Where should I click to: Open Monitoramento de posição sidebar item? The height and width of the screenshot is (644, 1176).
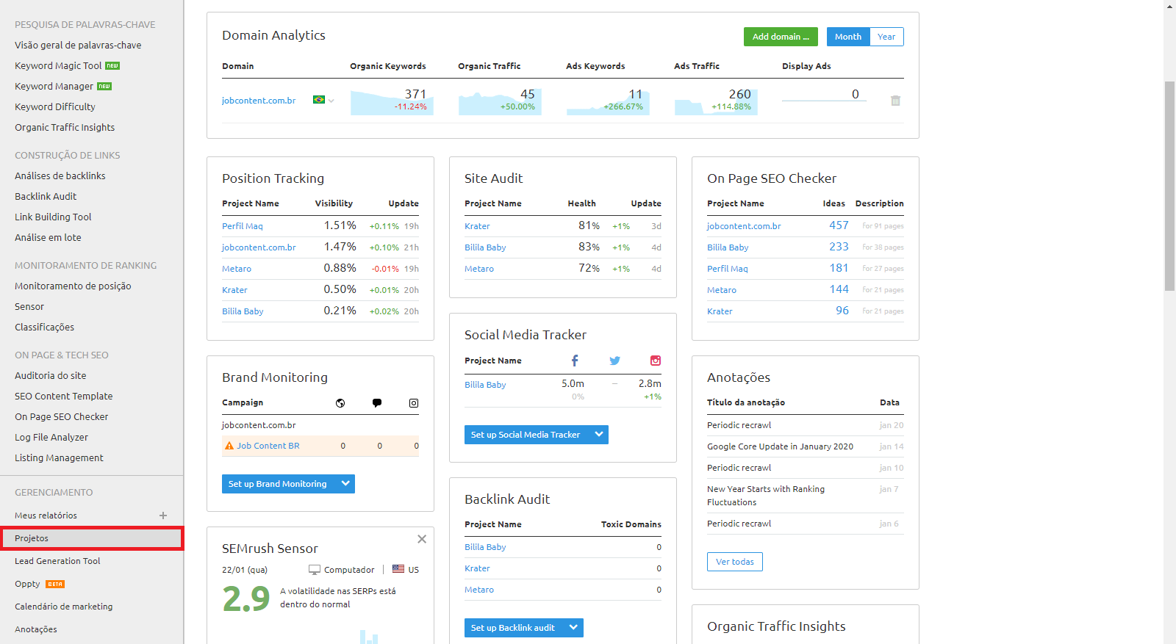[73, 286]
